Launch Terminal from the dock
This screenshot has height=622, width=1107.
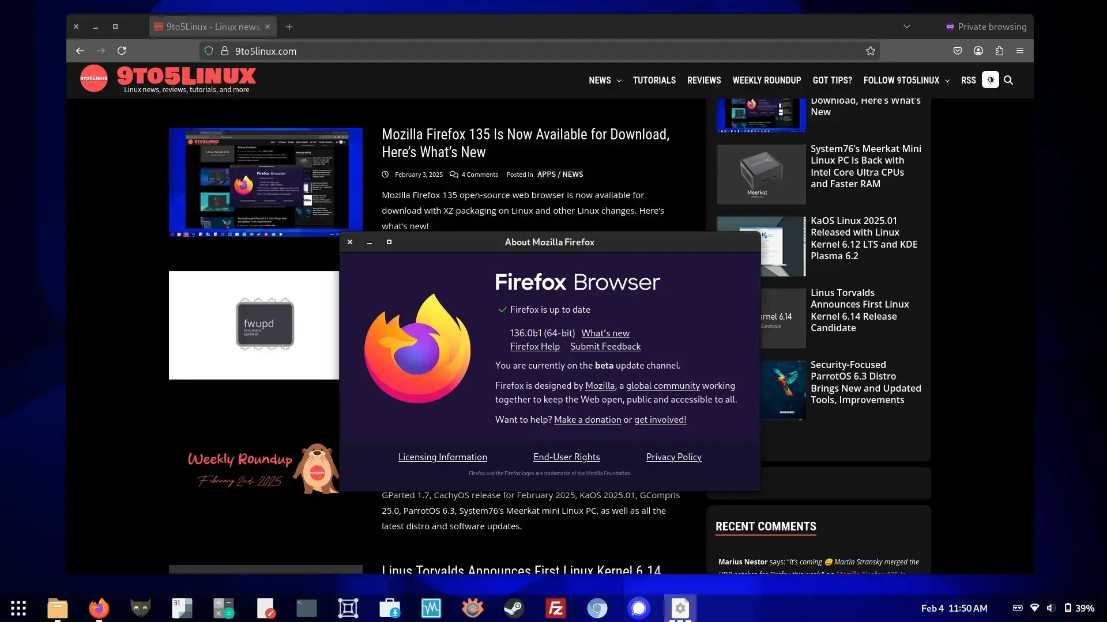click(307, 608)
